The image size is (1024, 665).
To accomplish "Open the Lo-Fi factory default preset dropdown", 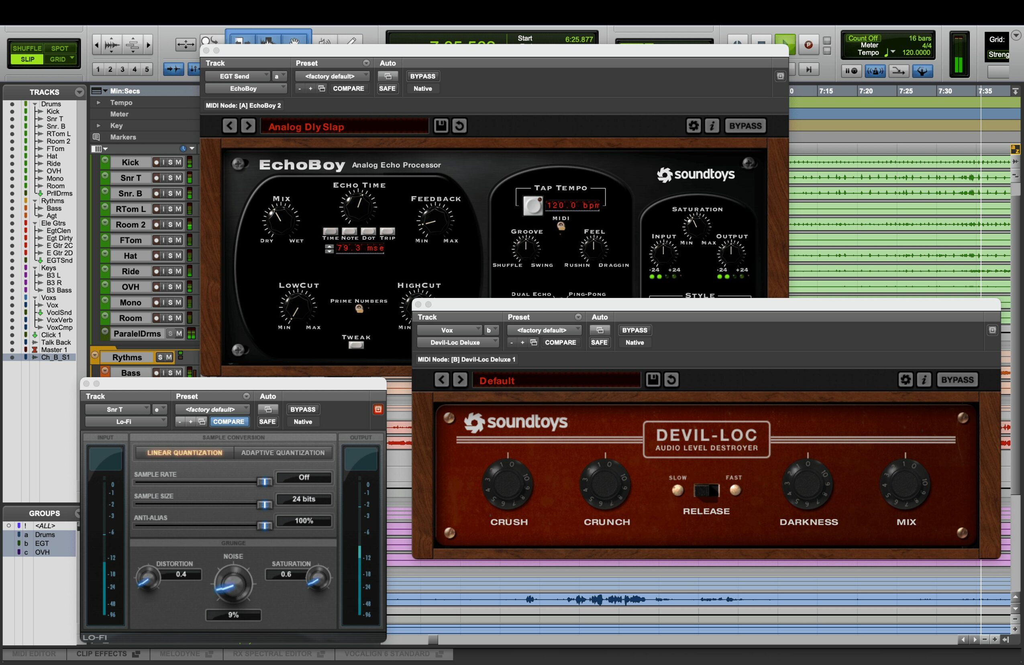I will tap(212, 410).
